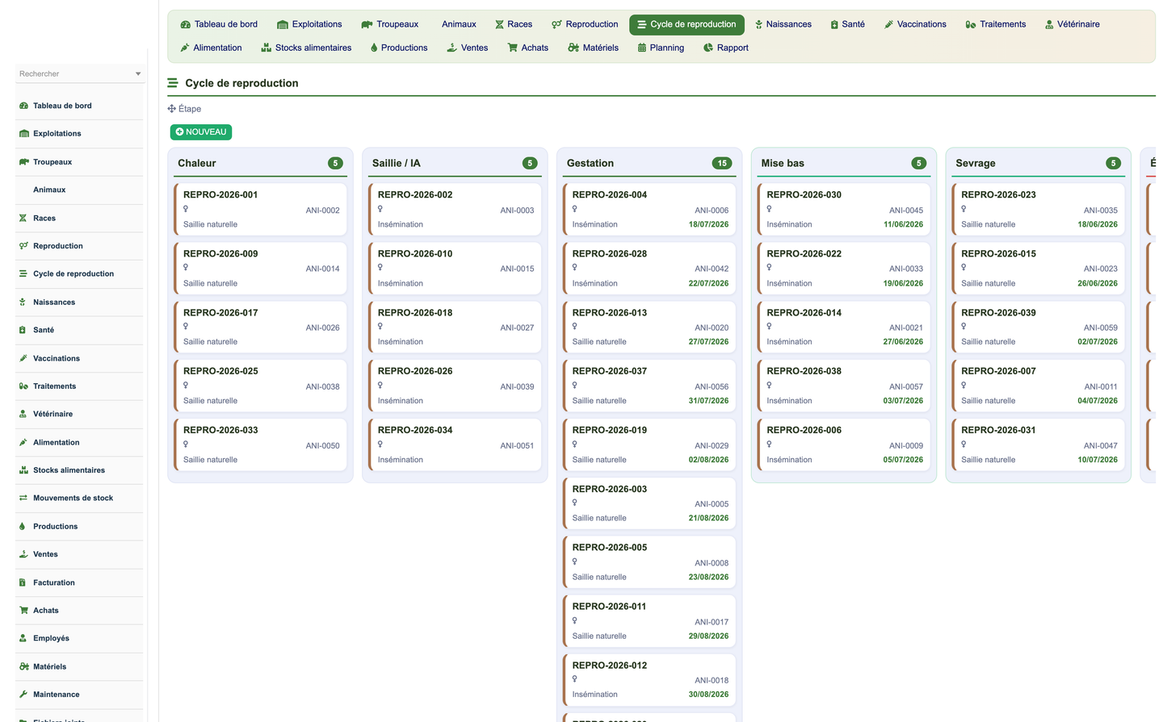Click the Reproduction gender icon in sidebar
The image size is (1167, 722).
(23, 246)
